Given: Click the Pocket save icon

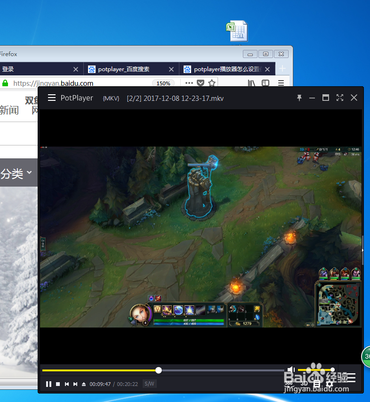Looking at the screenshot, I should coord(201,83).
